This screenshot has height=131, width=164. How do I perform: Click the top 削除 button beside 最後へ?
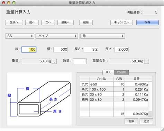tap(86, 22)
